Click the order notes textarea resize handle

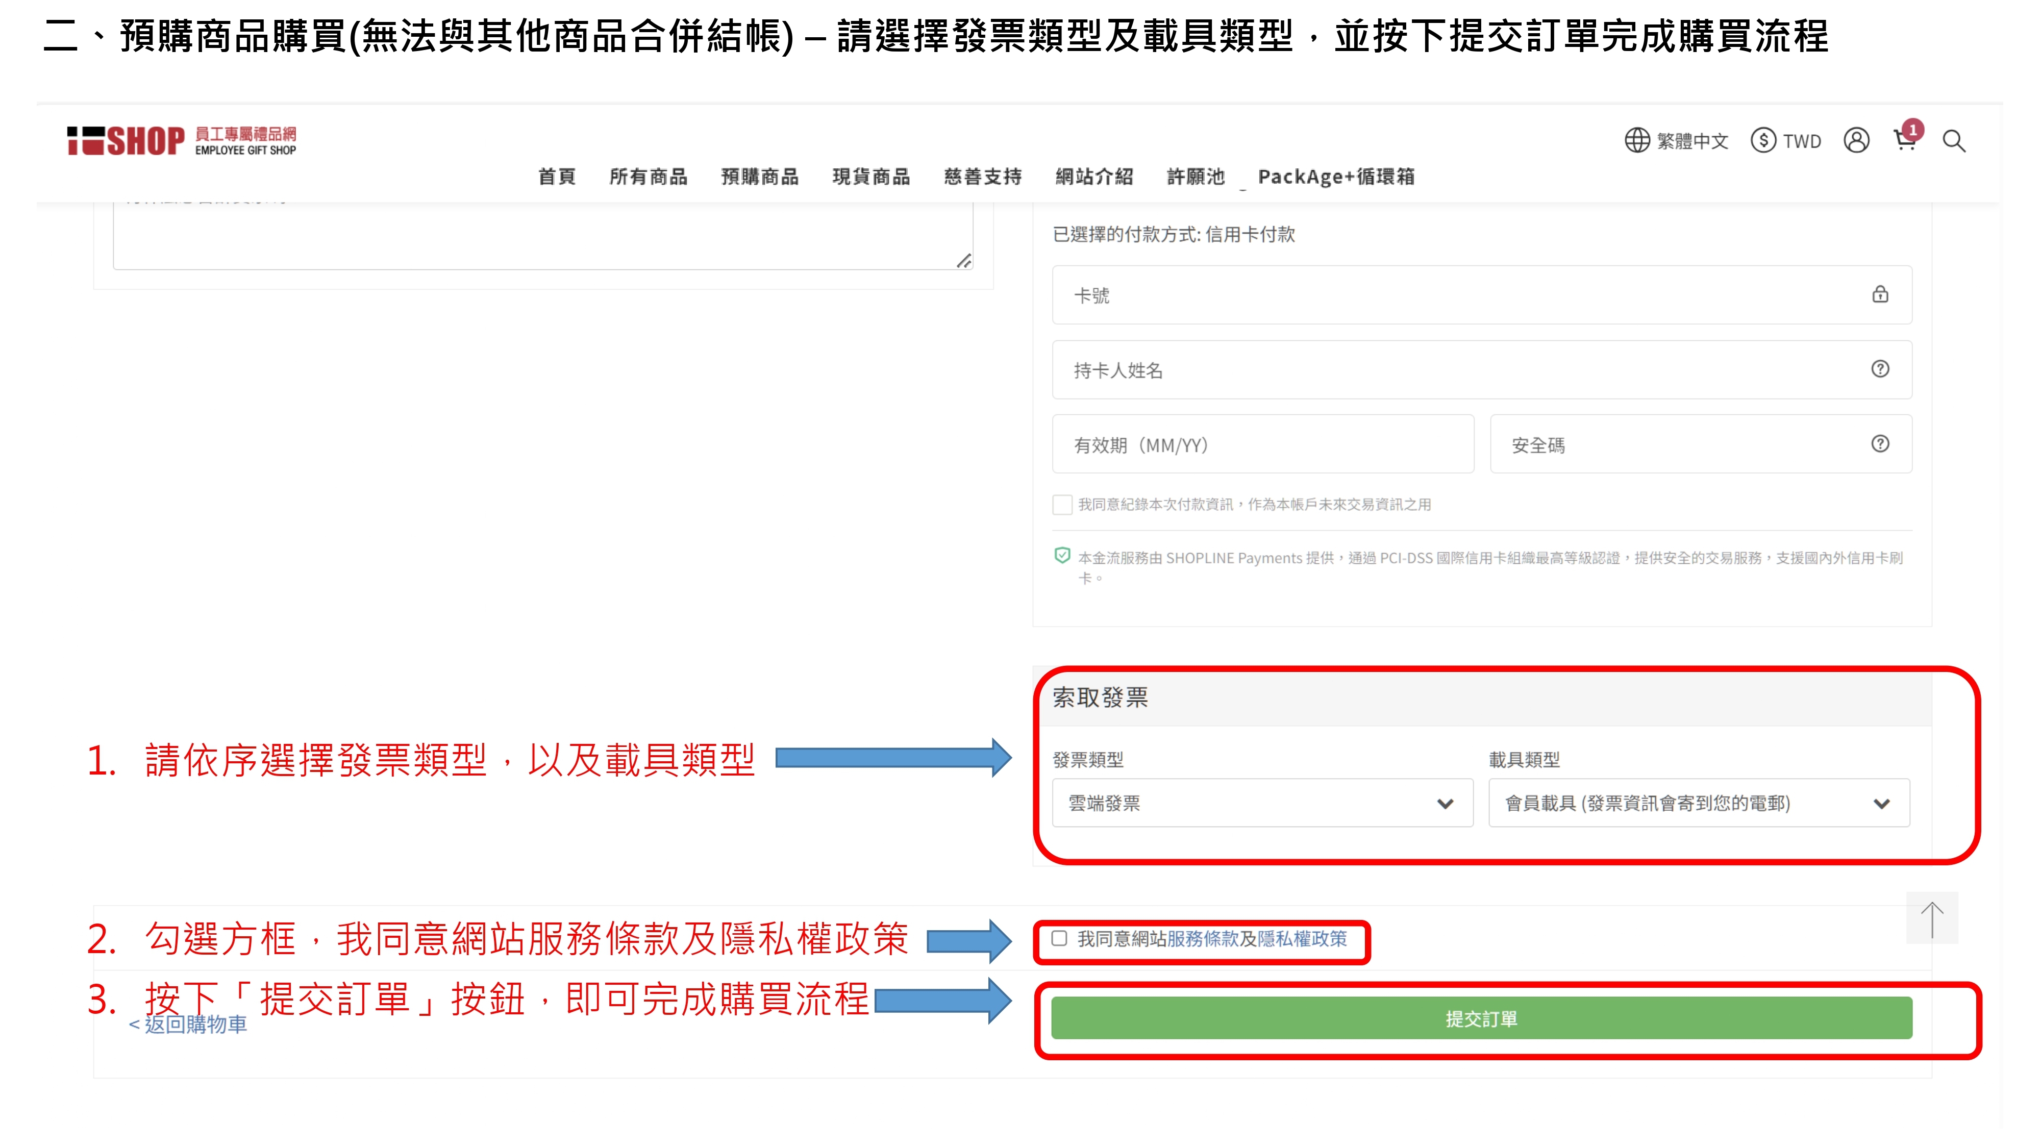coord(963,261)
